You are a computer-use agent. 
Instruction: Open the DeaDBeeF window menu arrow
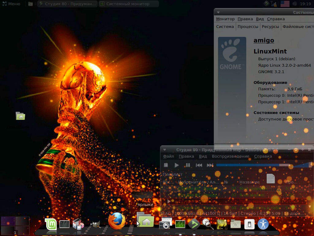tap(165, 150)
